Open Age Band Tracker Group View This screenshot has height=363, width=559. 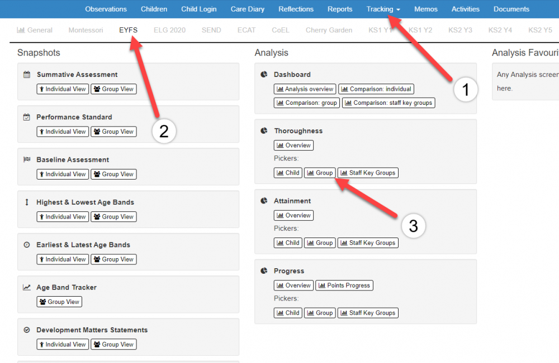click(59, 302)
